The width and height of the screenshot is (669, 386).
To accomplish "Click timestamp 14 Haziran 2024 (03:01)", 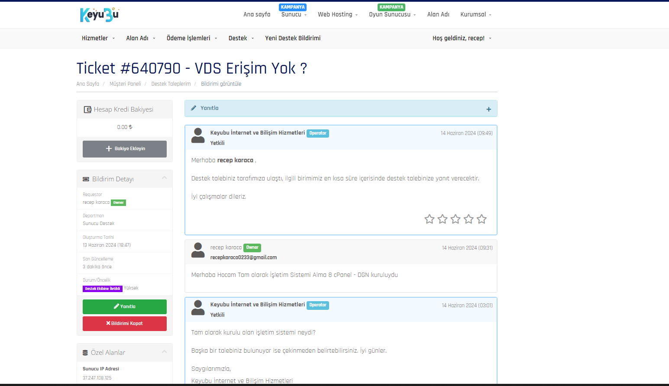I will (x=467, y=306).
